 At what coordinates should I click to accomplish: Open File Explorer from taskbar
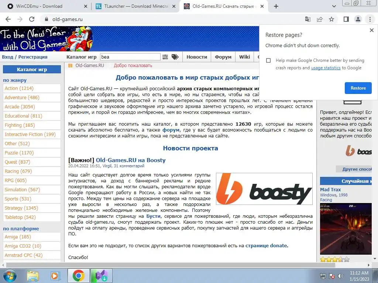33,276
